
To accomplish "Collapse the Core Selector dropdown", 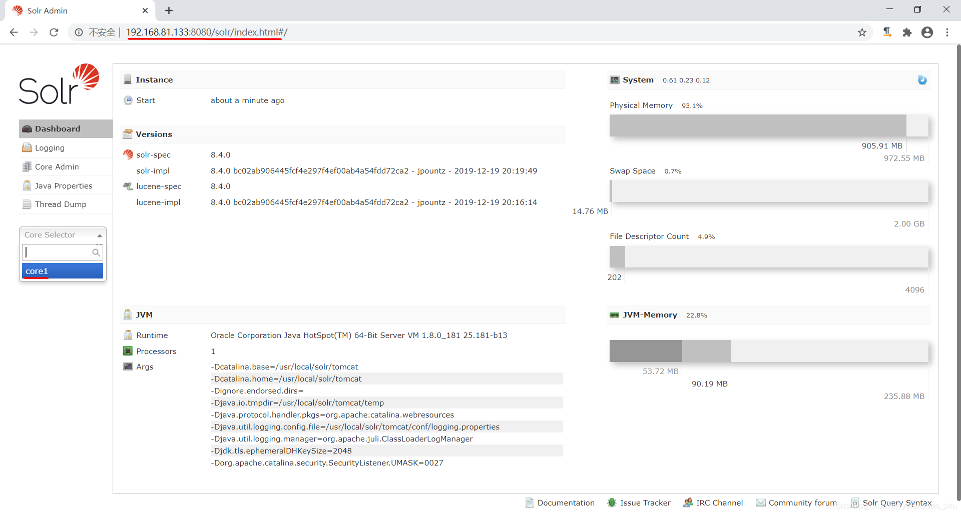I will (63, 234).
